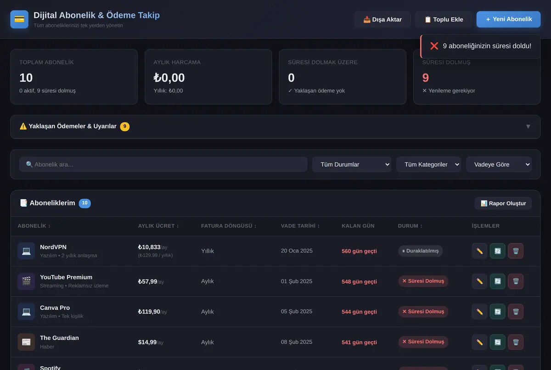Delete the YouTube Premium subscription
551x370 pixels.
click(x=516, y=281)
